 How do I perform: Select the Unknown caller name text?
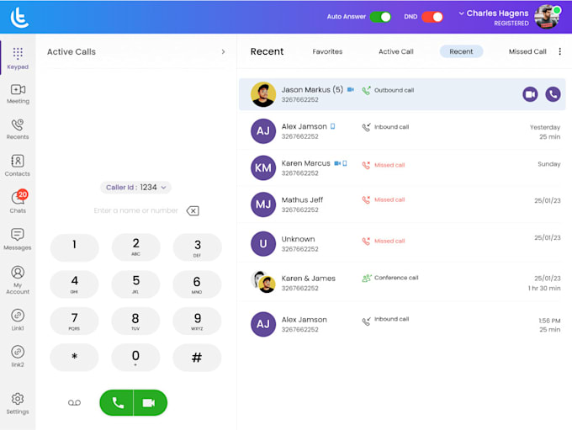[298, 239]
